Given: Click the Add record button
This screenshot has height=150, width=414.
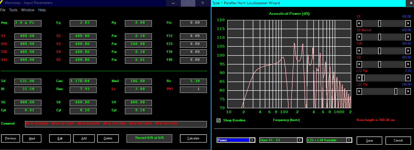Looking at the screenshot, I should (84, 138).
